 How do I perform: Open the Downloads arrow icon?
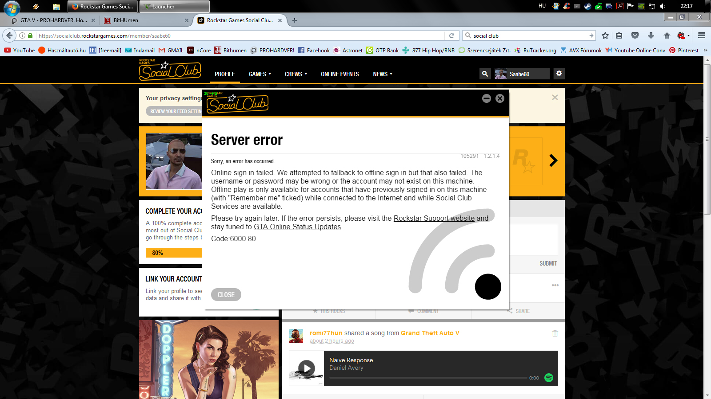[651, 36]
